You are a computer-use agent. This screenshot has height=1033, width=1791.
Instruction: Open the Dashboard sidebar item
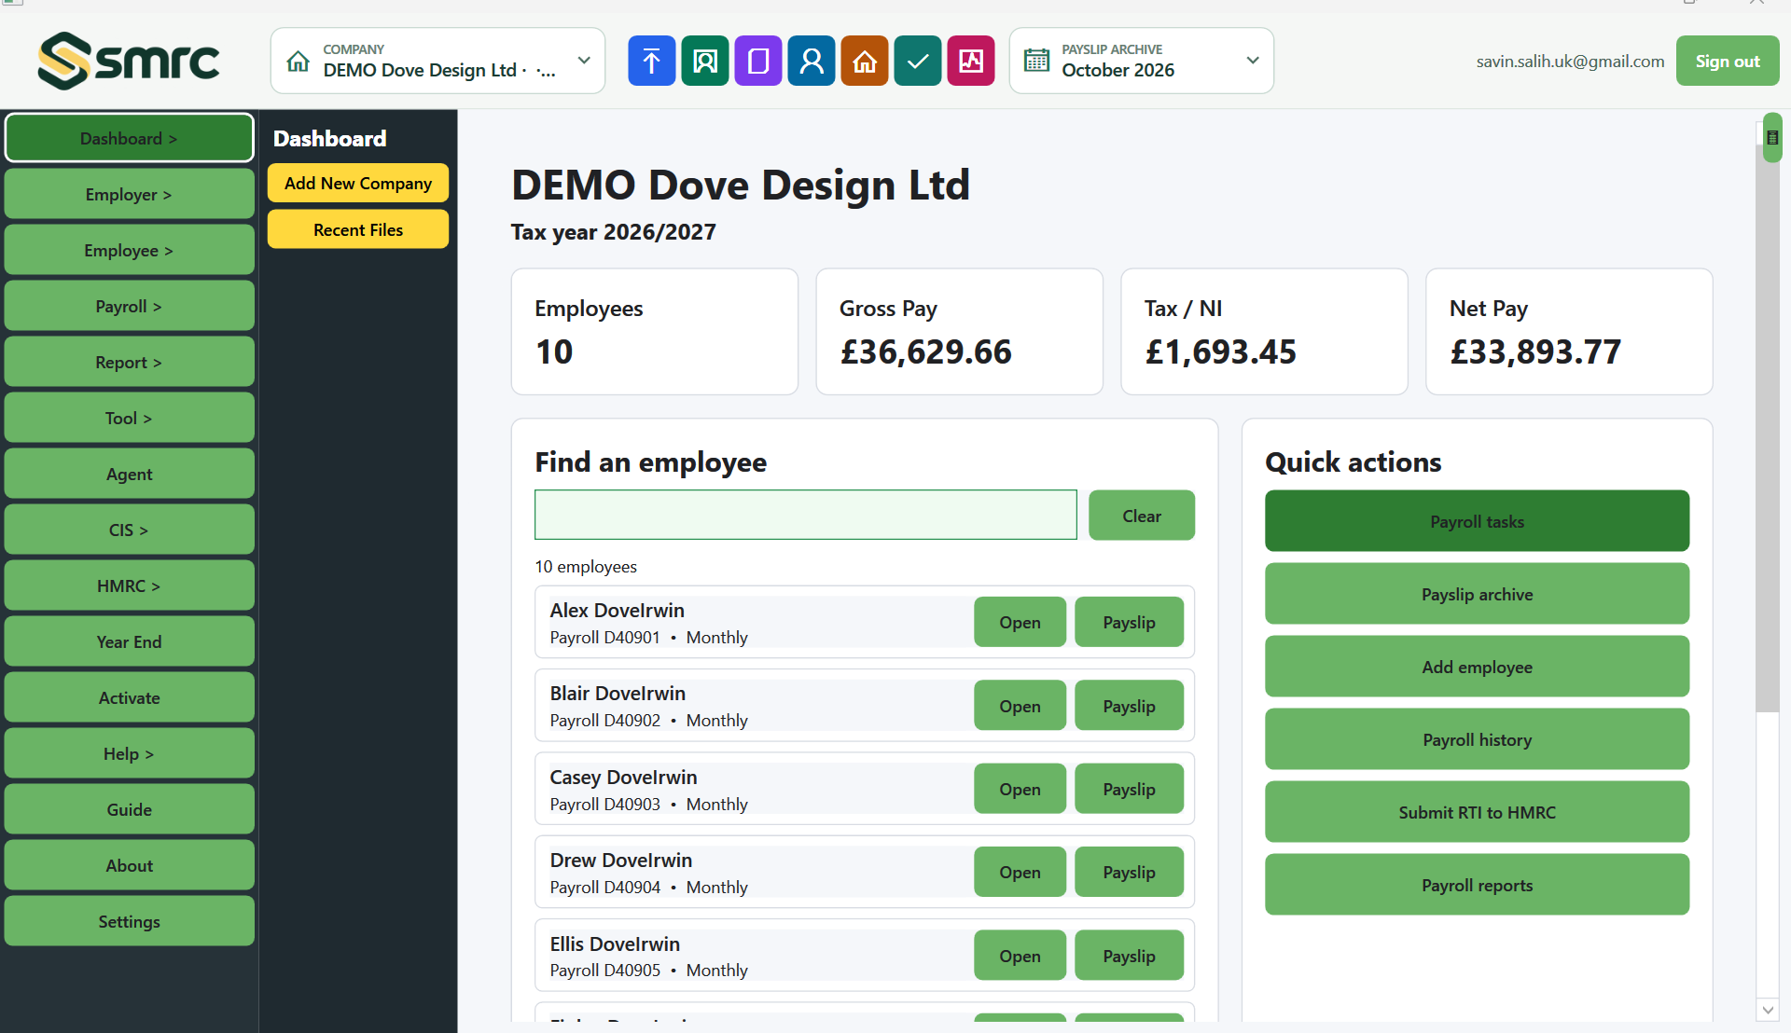coord(129,138)
